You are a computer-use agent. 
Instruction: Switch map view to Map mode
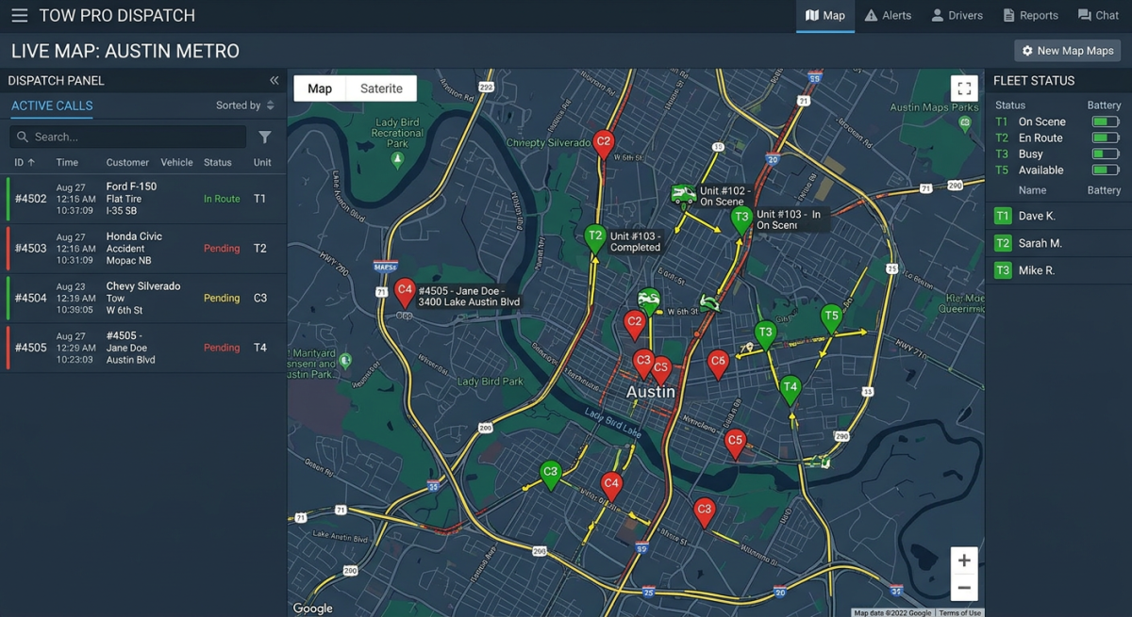(320, 89)
